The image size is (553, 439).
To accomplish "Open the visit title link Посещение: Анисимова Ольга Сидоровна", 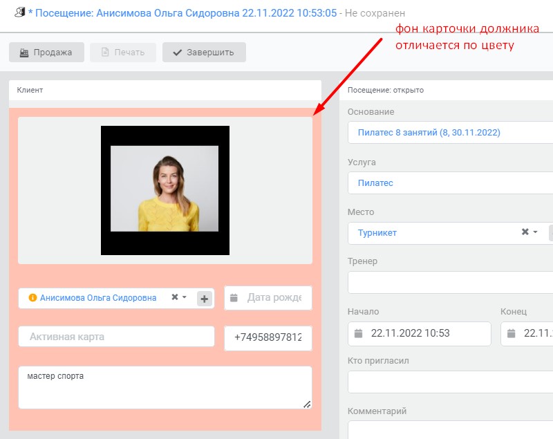I will (182, 13).
